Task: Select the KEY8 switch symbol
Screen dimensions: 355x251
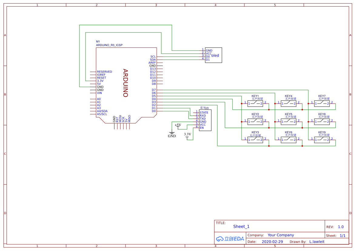Action: (x=322, y=122)
